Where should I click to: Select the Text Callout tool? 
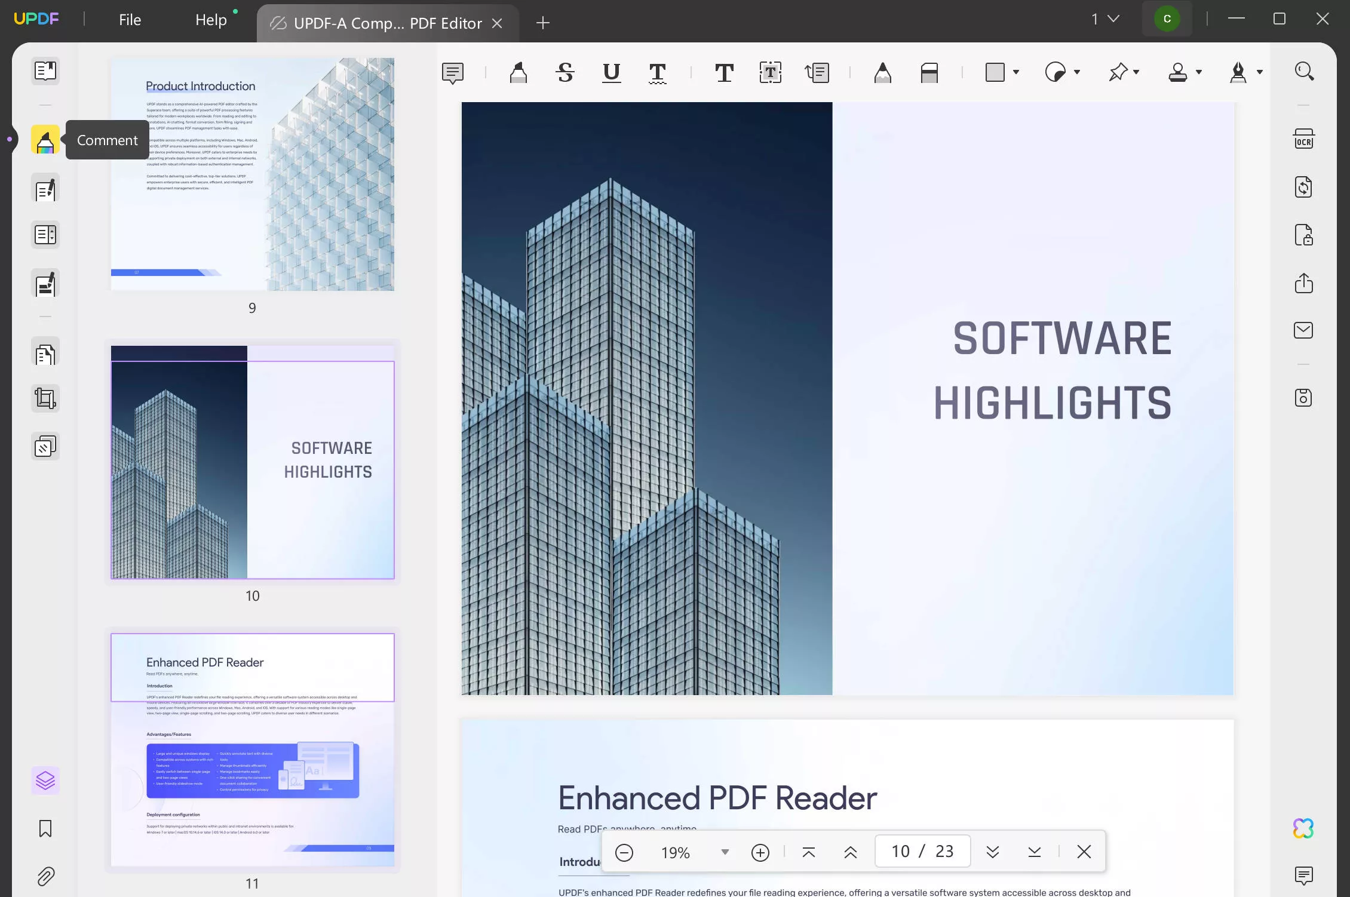click(x=817, y=73)
